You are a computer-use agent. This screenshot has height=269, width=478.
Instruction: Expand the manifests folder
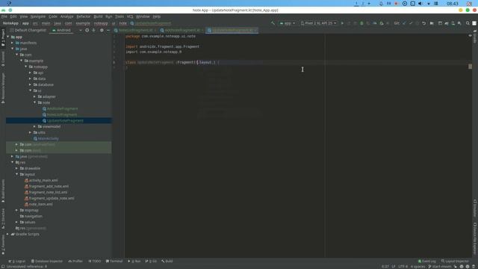click(x=13, y=43)
